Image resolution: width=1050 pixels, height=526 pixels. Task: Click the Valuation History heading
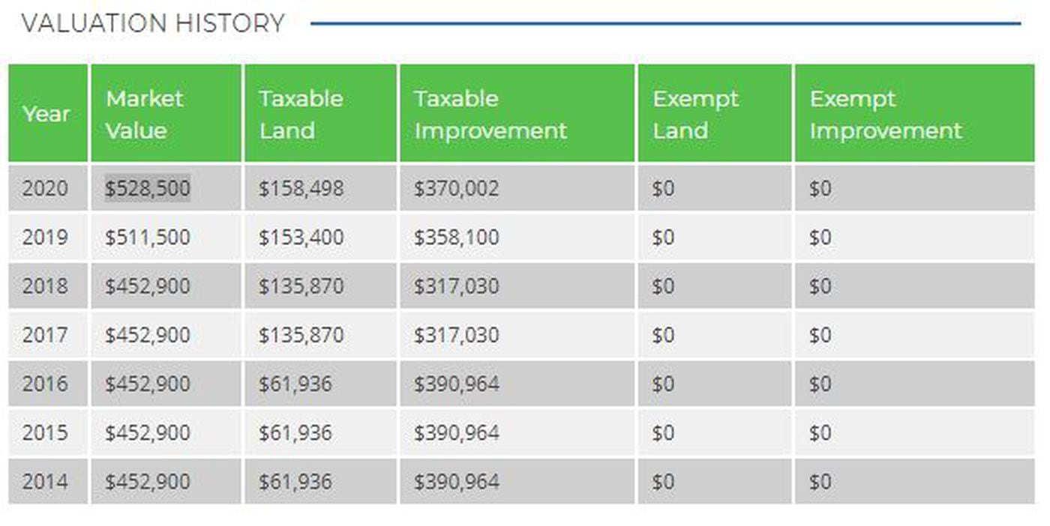click(153, 23)
